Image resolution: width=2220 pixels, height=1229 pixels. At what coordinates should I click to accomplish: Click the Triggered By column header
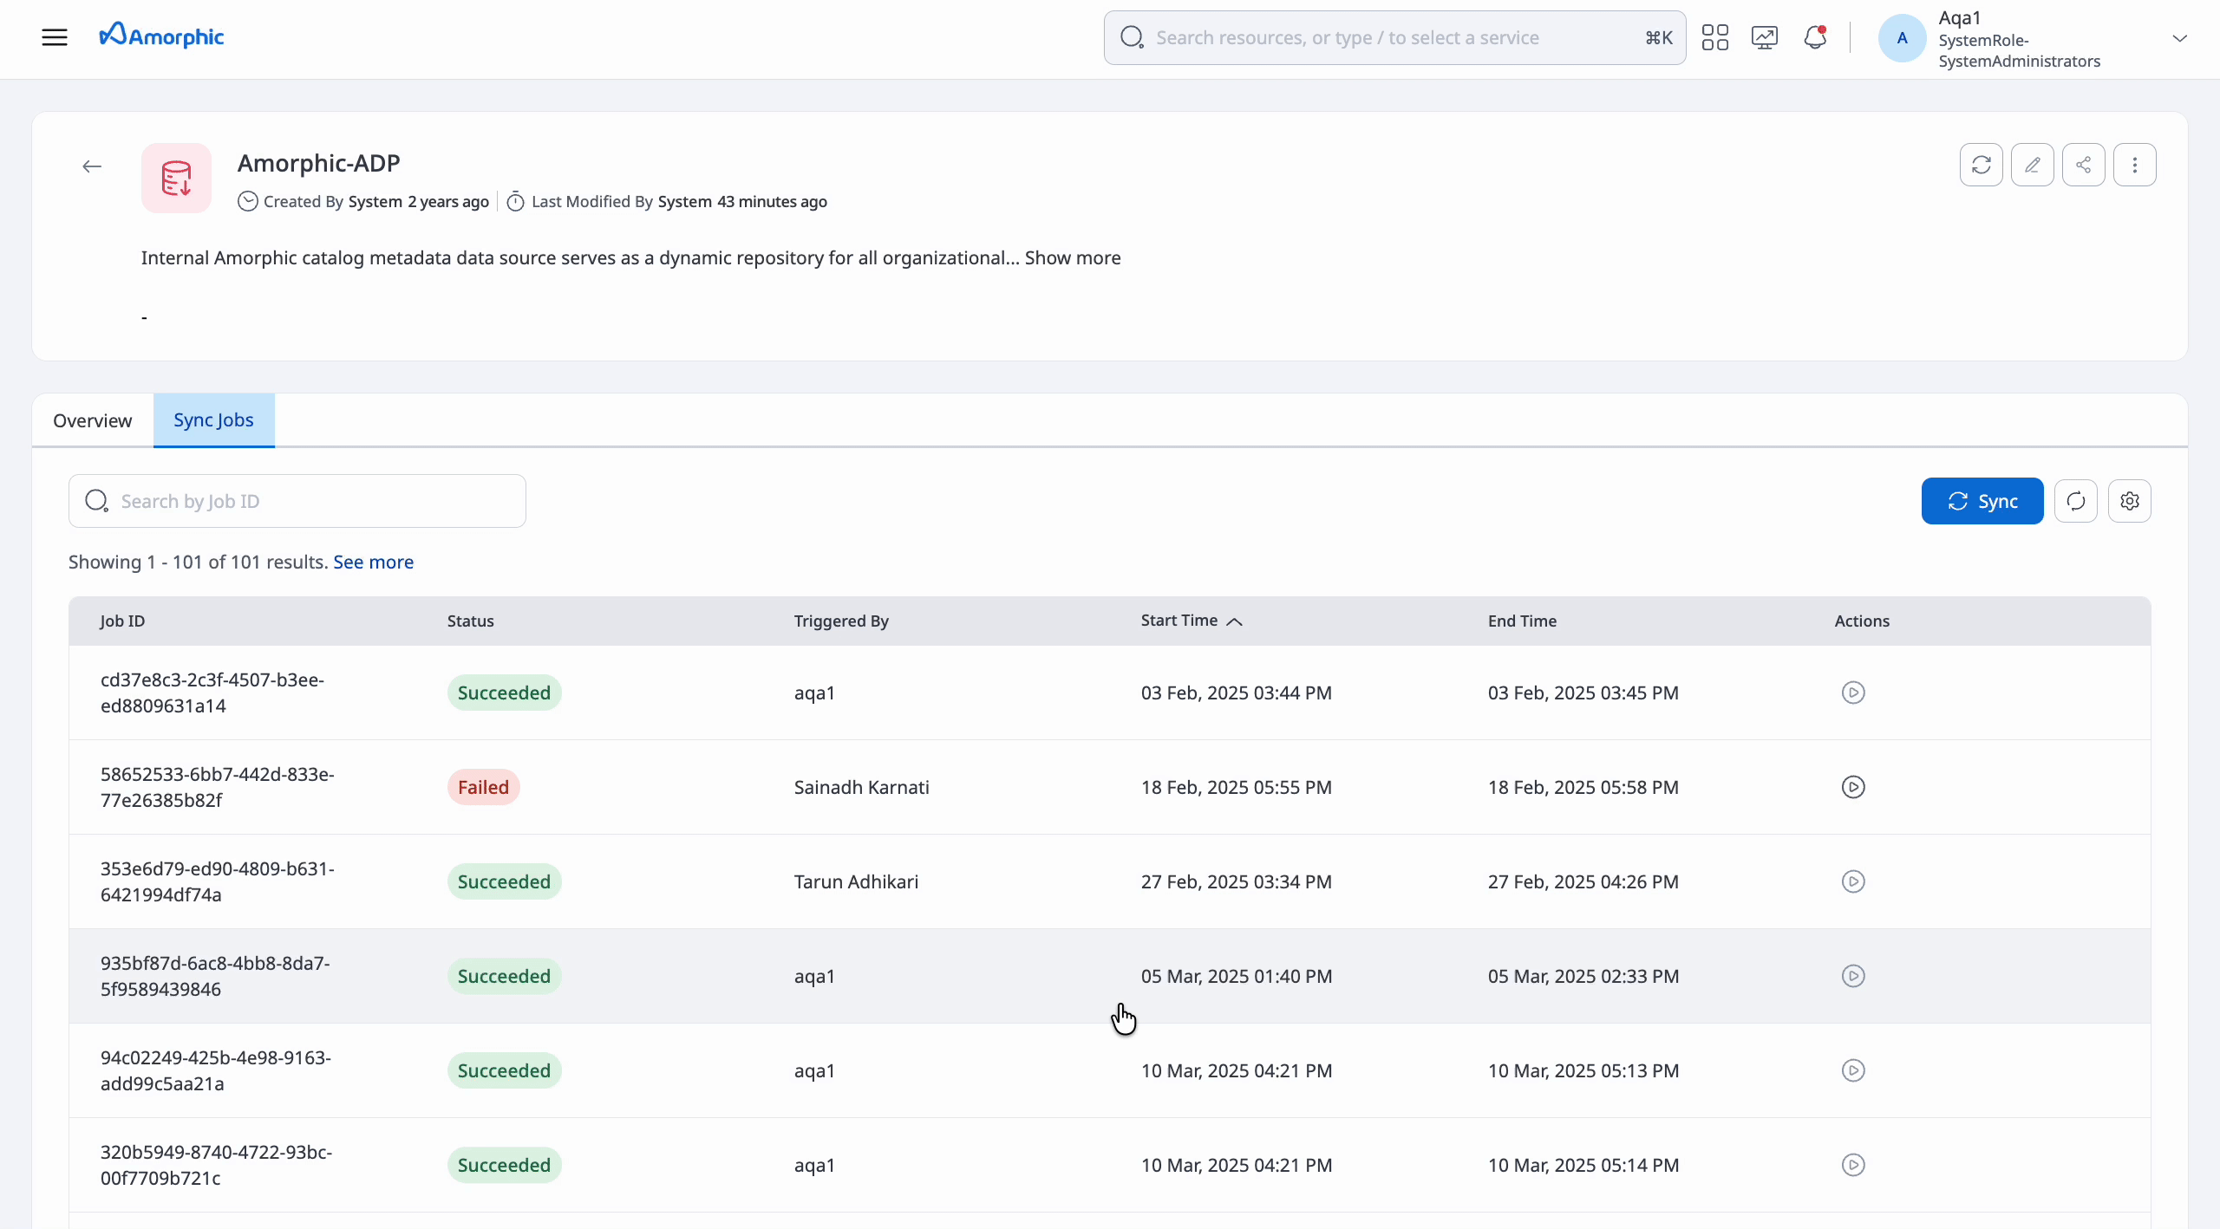(841, 621)
